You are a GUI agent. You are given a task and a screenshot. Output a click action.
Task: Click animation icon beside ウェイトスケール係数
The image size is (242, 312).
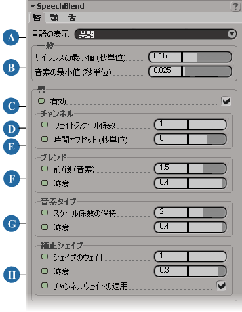[45, 125]
